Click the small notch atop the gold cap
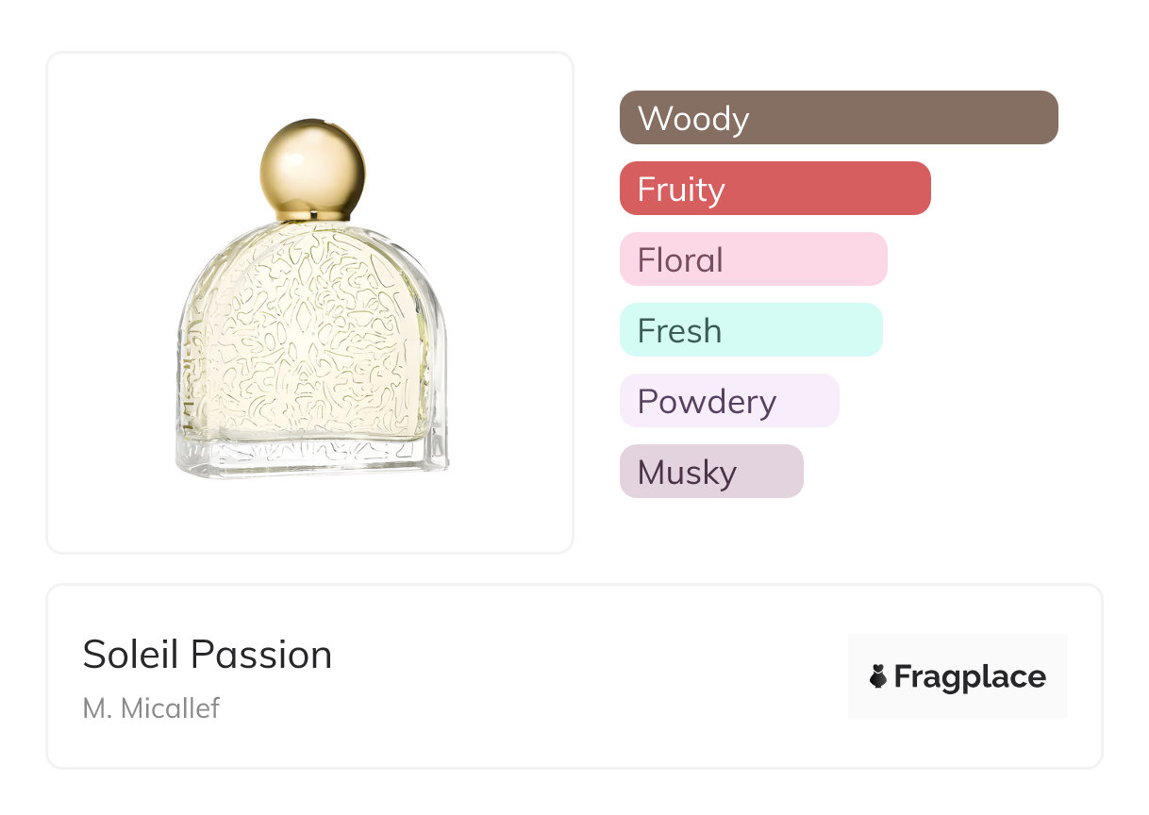Image resolution: width=1149 pixels, height=815 pixels. pyautogui.click(x=326, y=123)
